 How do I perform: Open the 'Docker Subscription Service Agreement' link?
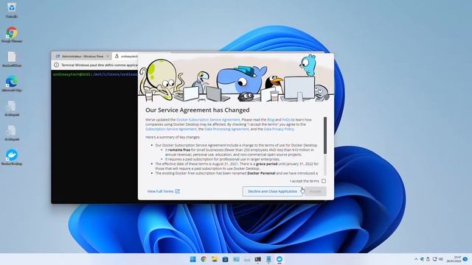coord(208,119)
